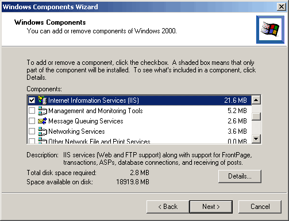
Task: Go to the Next wizard page
Action: 211,207
